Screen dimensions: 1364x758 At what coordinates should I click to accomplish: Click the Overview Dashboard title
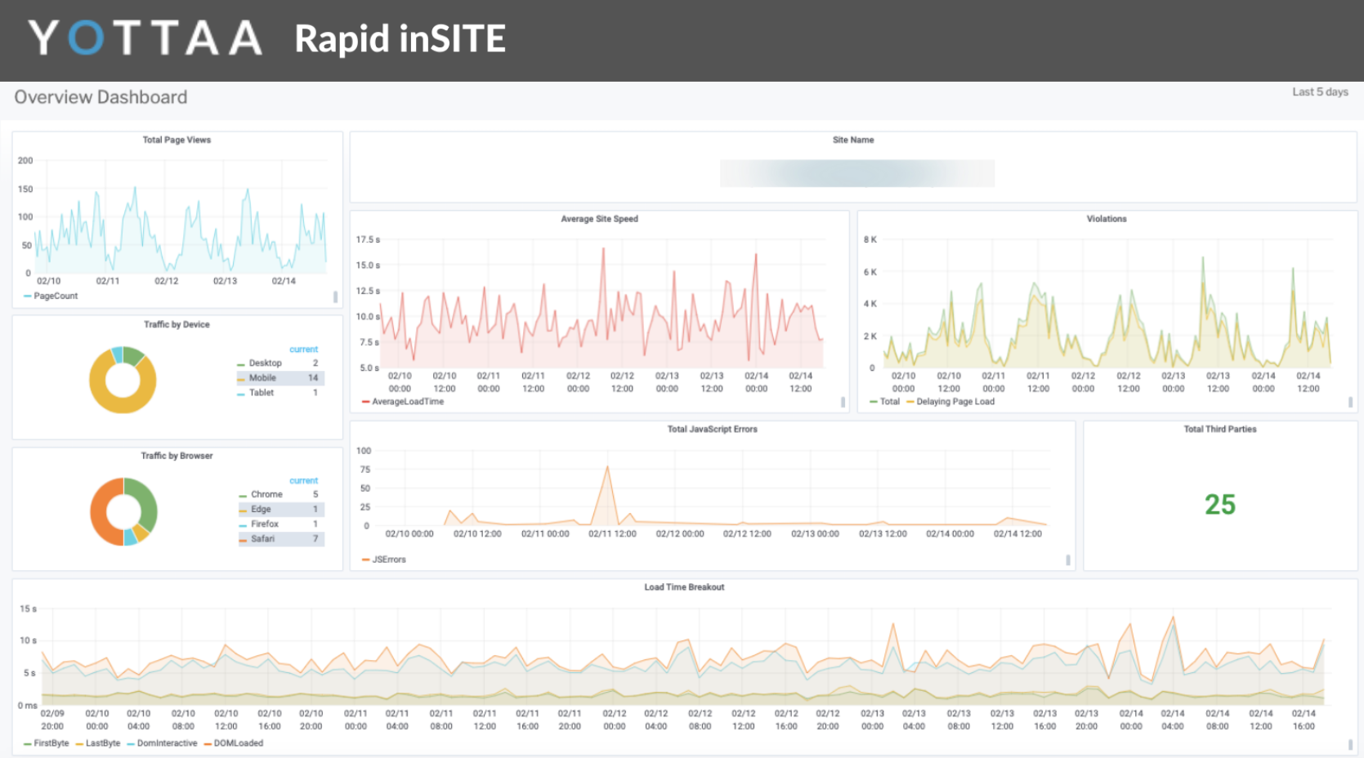click(x=100, y=96)
